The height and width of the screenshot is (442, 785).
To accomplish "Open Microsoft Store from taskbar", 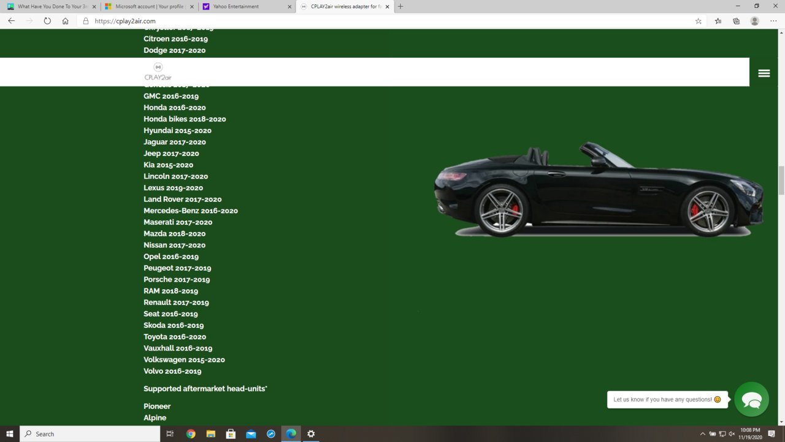I will tap(231, 433).
